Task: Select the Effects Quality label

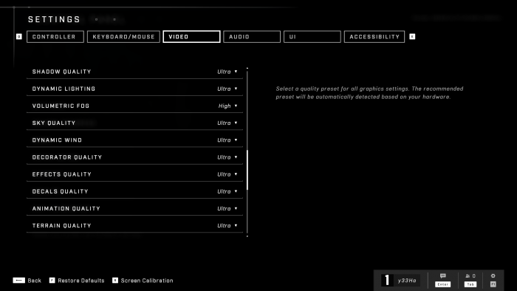Action: (61, 174)
